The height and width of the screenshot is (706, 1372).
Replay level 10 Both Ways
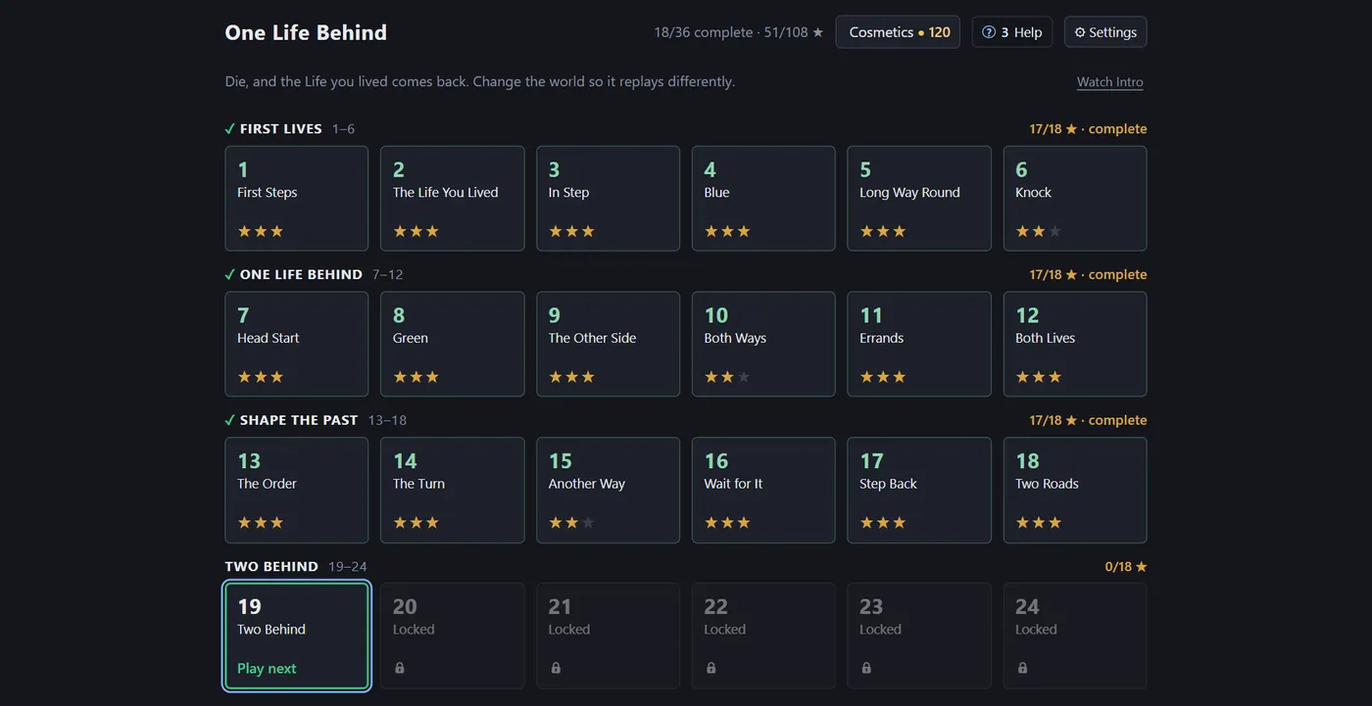point(763,344)
